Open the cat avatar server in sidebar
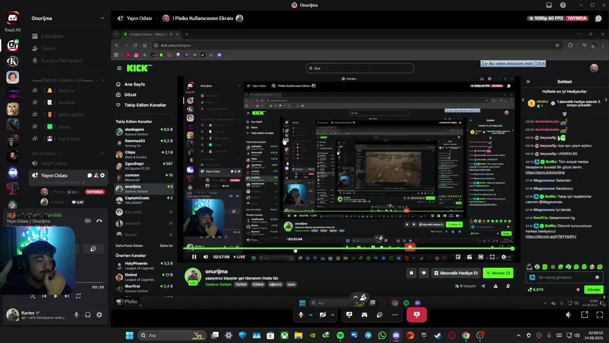Viewport: 609px width, 343px height. 12,108
